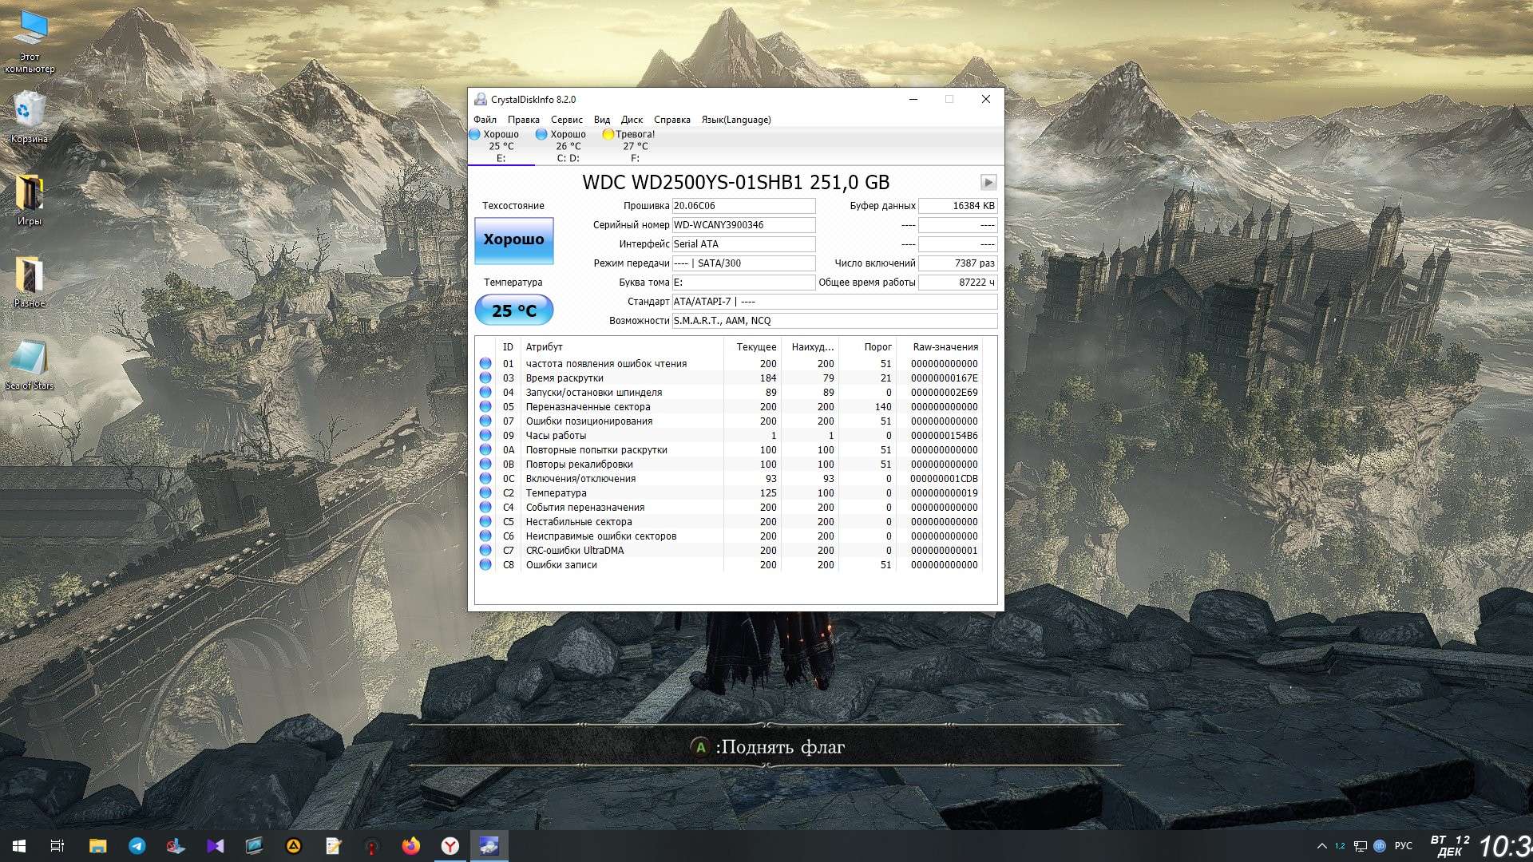Open AIMP player taskbar icon
Screen dimensions: 1533x862
pyautogui.click(x=294, y=846)
